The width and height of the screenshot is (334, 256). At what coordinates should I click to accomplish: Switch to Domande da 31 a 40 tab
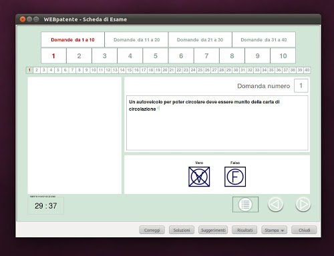pos(264,40)
